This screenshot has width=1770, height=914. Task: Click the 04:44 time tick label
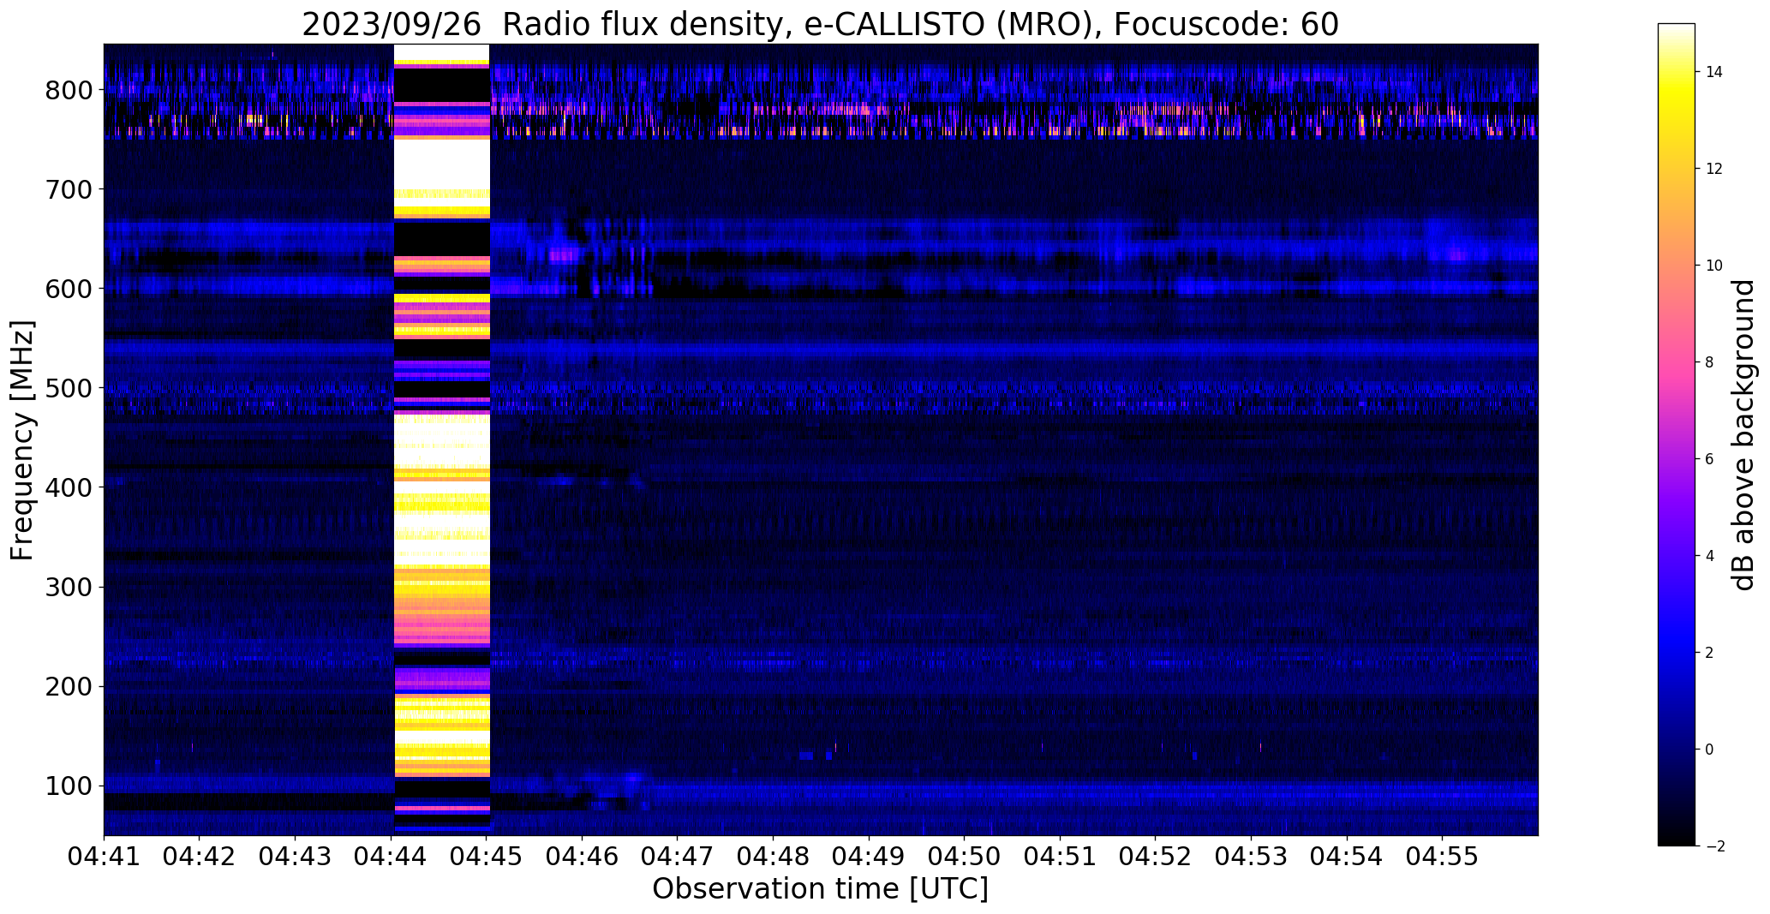point(391,856)
